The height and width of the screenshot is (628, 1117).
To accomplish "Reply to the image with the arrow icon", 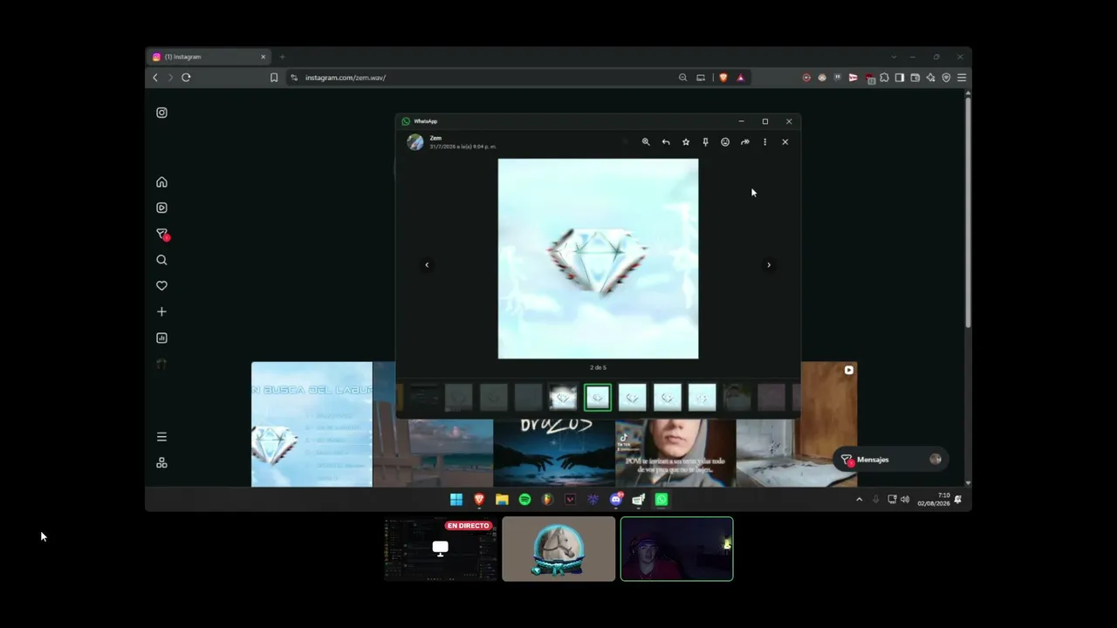I will [x=666, y=142].
